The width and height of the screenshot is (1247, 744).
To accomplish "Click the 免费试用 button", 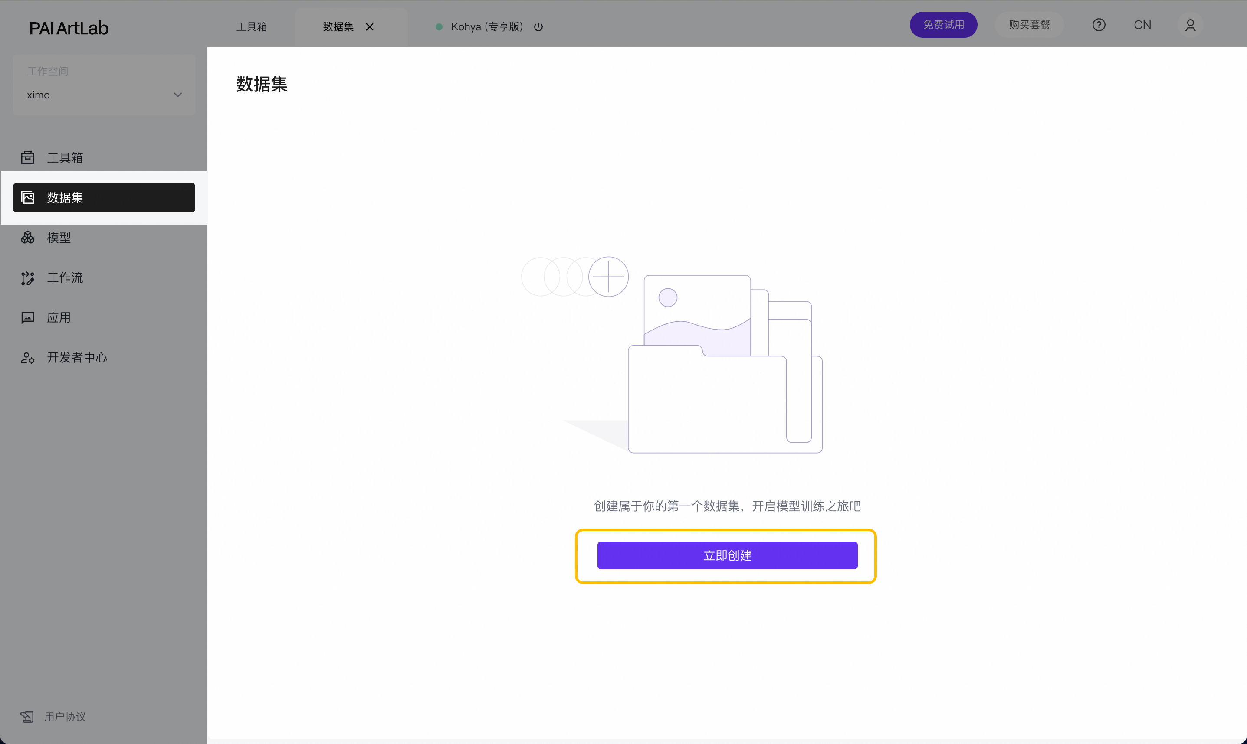I will 943,25.
